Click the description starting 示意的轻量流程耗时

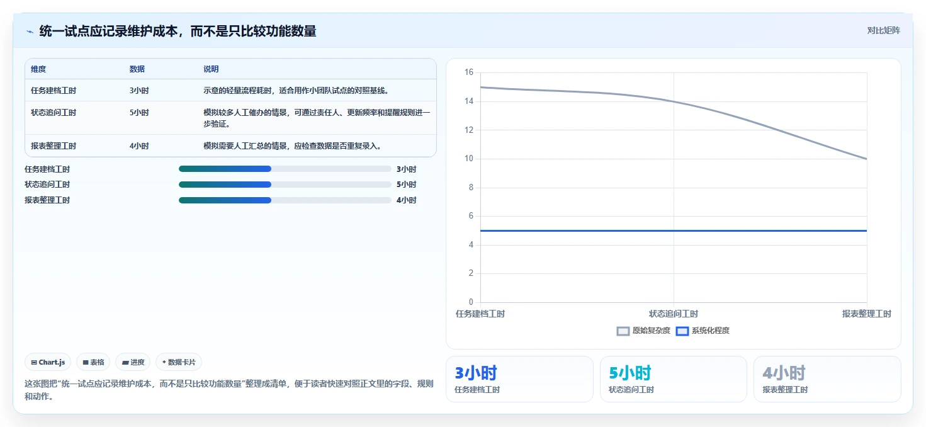(296, 91)
